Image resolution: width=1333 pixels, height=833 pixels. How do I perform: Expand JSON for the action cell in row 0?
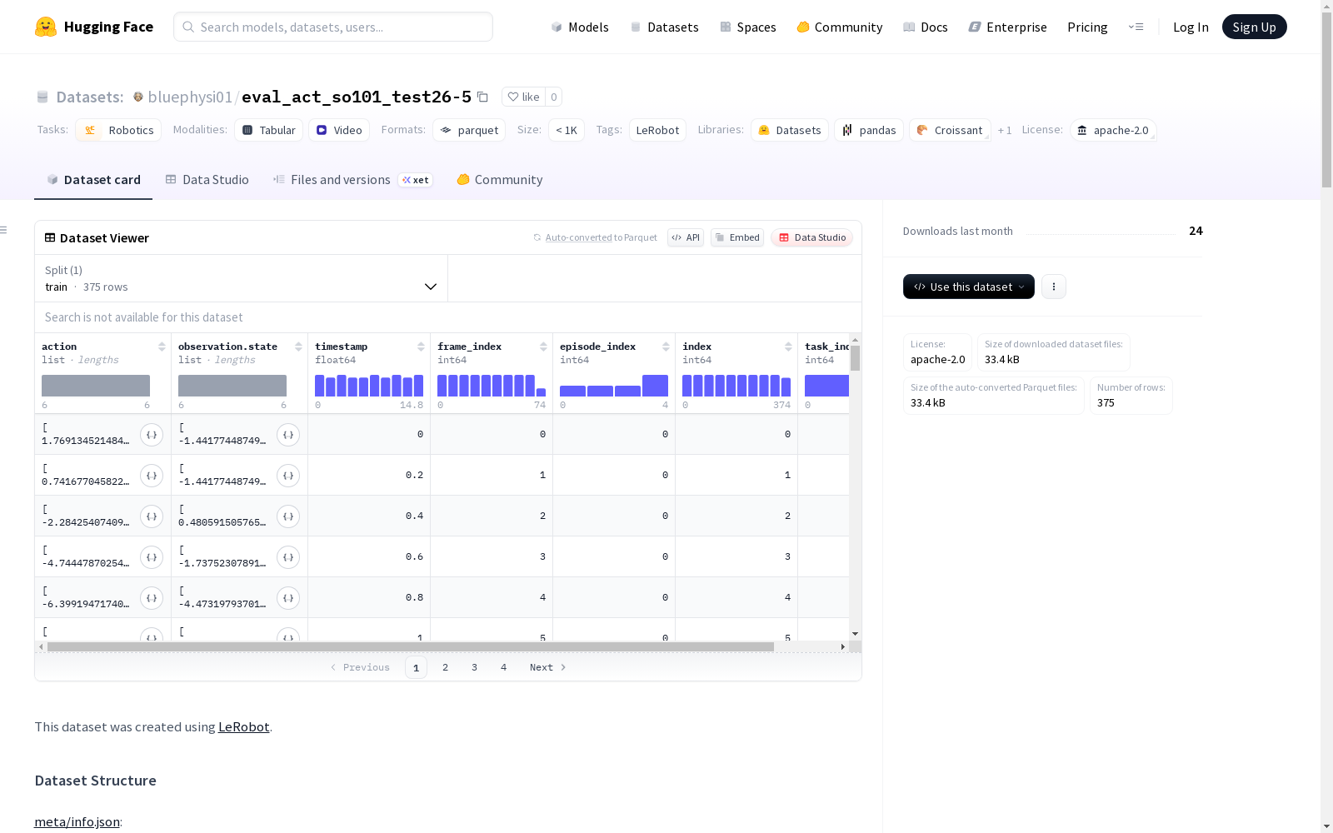[x=152, y=435]
